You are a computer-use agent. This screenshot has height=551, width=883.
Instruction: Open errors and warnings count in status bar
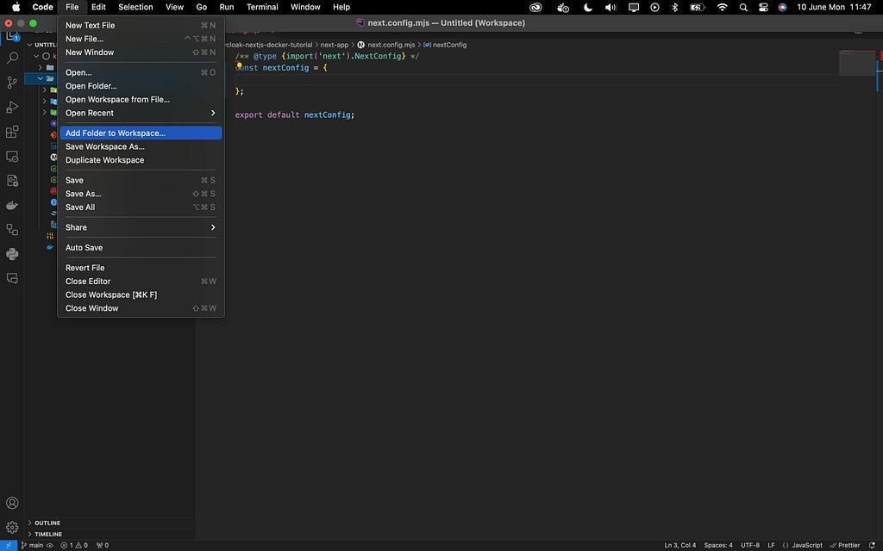point(74,545)
